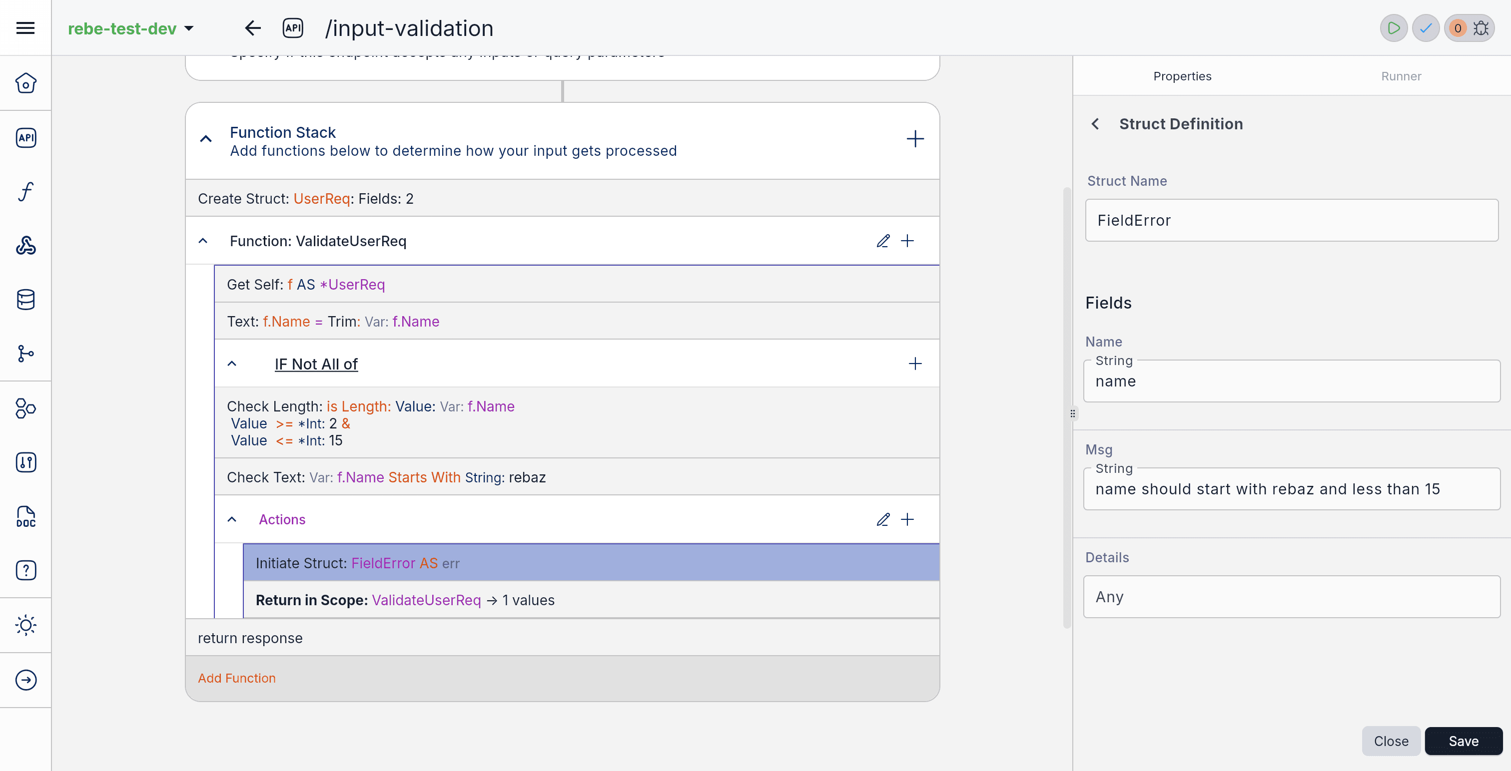The image size is (1511, 771).
Task: Click the panel resize drag handle
Action: [x=1072, y=413]
